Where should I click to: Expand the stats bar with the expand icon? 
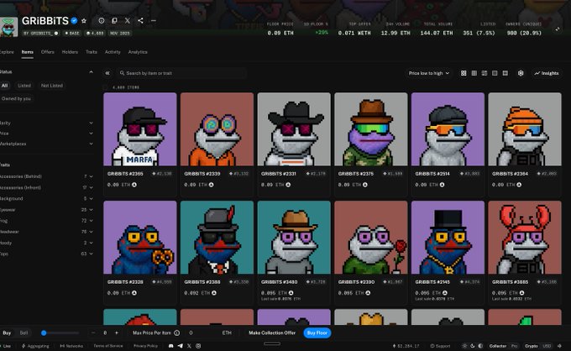click(x=558, y=29)
